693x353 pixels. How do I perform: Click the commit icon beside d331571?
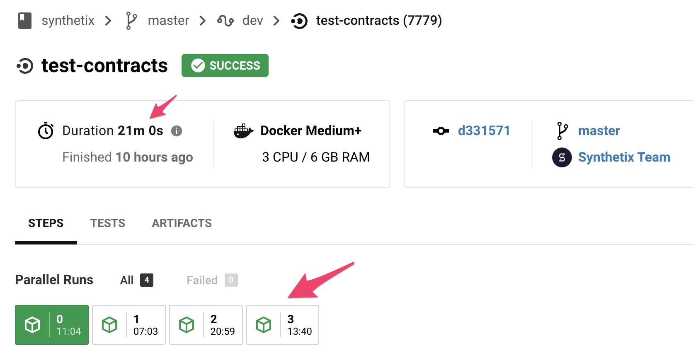tap(441, 131)
